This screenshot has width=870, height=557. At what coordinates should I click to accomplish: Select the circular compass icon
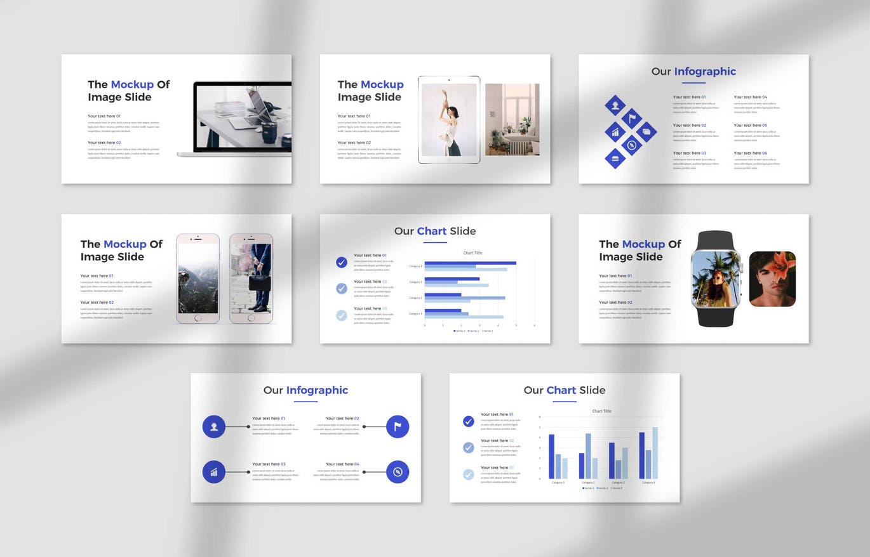398,472
